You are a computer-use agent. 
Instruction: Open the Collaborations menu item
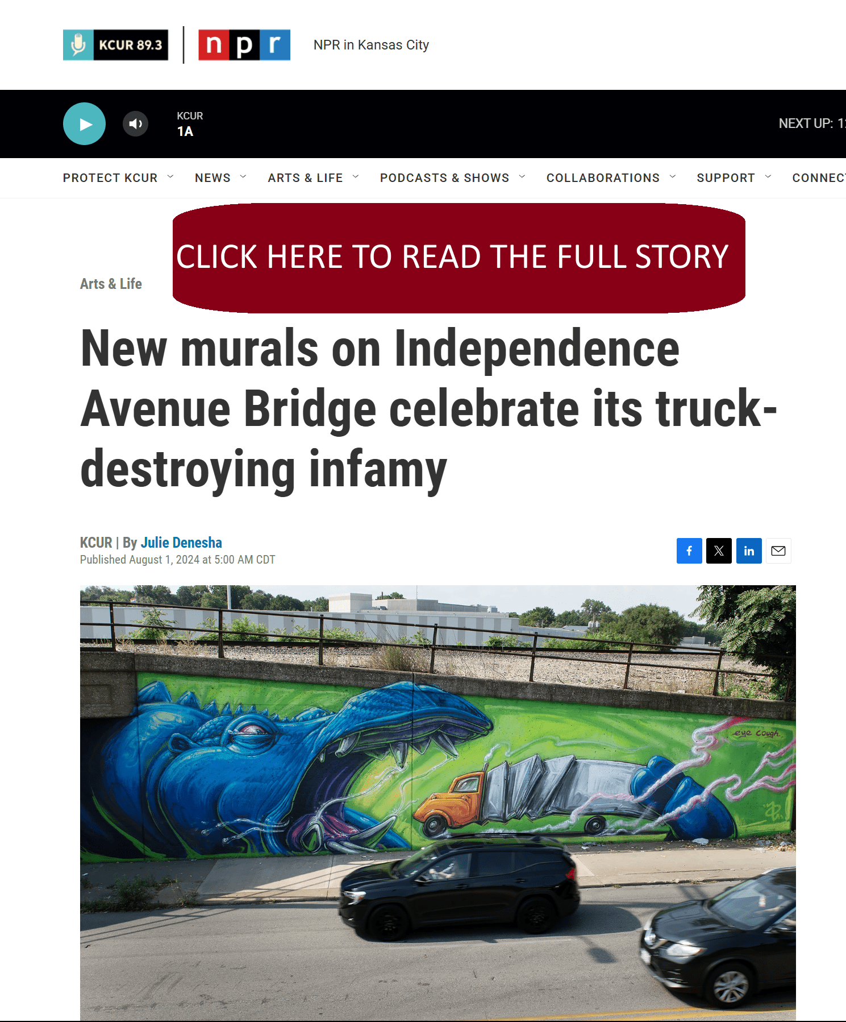(603, 178)
